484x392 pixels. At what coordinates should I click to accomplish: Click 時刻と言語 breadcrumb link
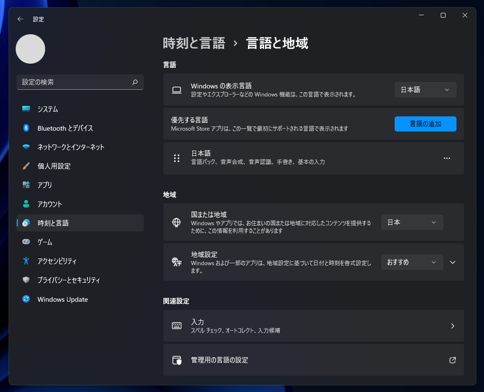click(194, 43)
